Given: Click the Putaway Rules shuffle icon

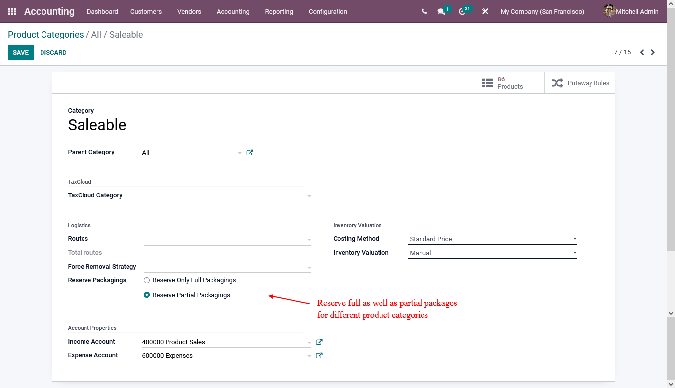Looking at the screenshot, I should tap(557, 83).
